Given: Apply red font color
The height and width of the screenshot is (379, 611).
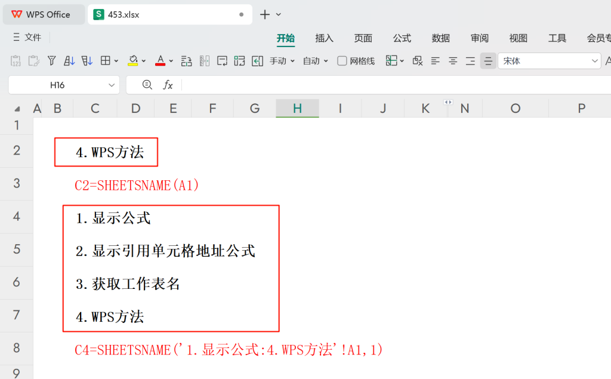Looking at the screenshot, I should 160,61.
